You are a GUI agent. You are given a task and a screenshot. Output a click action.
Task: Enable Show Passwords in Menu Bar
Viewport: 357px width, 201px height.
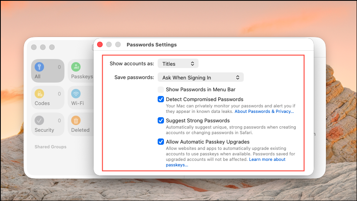coord(161,90)
